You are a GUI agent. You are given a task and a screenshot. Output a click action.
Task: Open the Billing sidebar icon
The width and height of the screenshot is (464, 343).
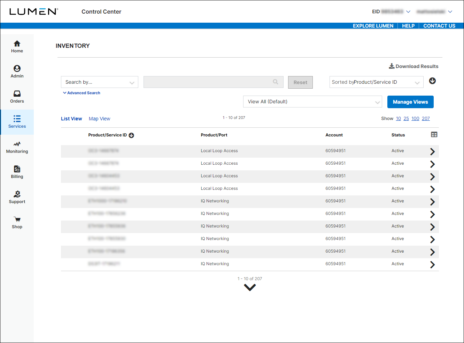[x=17, y=172]
